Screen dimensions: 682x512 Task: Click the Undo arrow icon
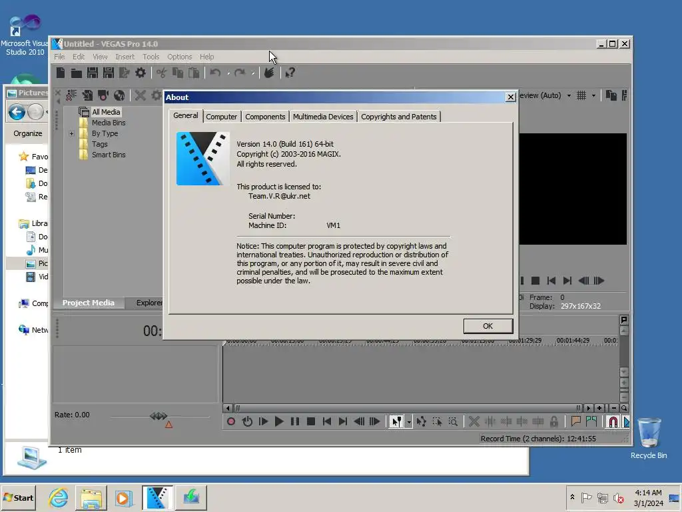coord(215,73)
